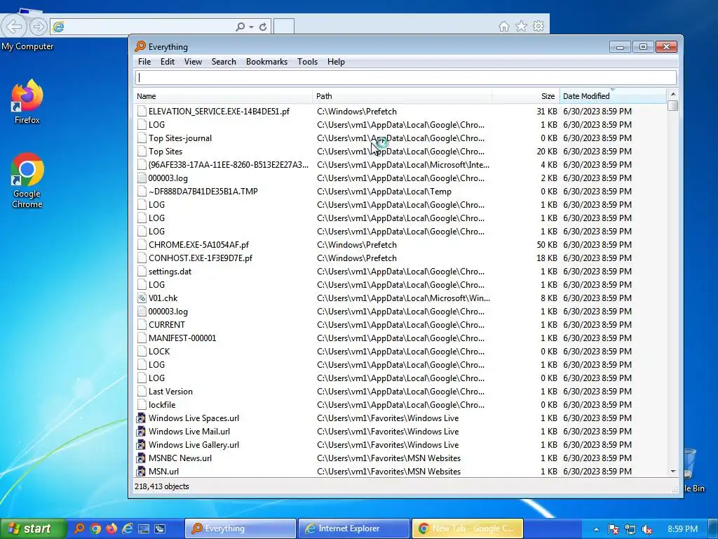Click the empty Internet Explorer tab
The image size is (718, 539).
284,27
